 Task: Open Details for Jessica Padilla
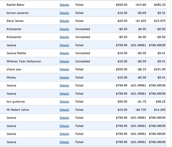point(64,53)
